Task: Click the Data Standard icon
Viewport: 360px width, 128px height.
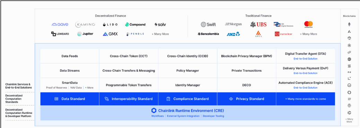Action: tap(56, 99)
